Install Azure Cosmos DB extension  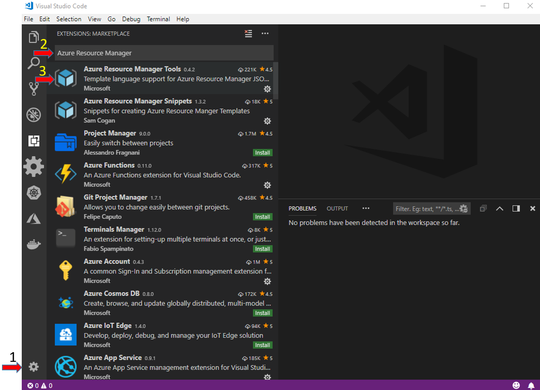[x=263, y=313]
